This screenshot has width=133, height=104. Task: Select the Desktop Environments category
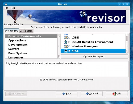click(31, 36)
